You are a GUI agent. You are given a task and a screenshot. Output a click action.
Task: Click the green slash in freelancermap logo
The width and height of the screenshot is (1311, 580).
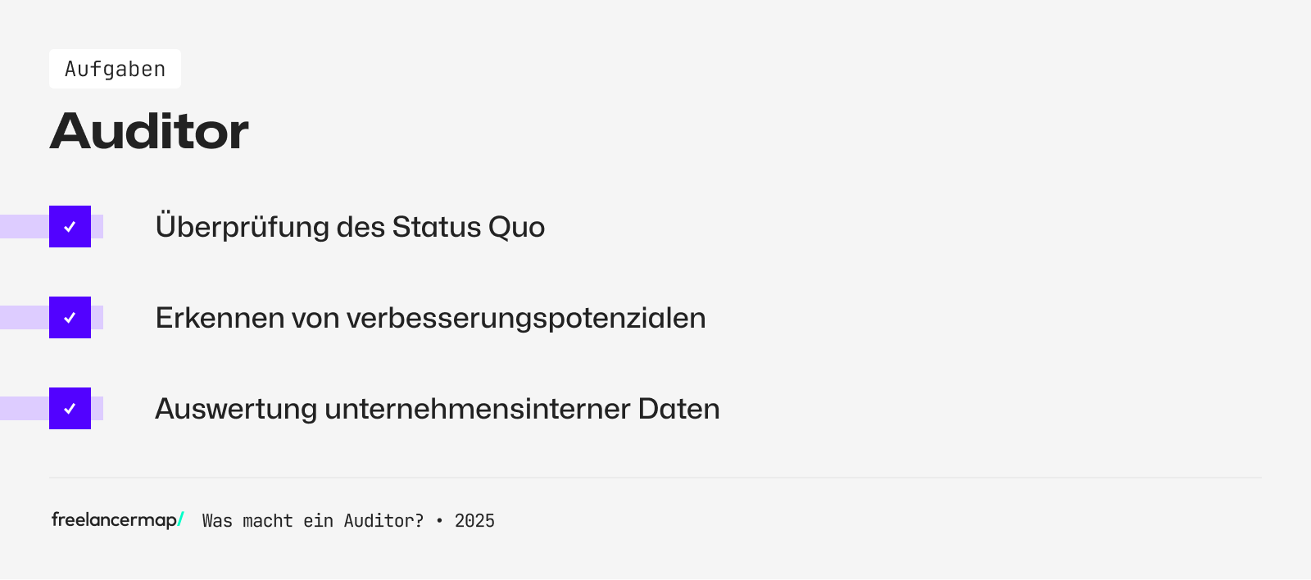pyautogui.click(x=181, y=519)
